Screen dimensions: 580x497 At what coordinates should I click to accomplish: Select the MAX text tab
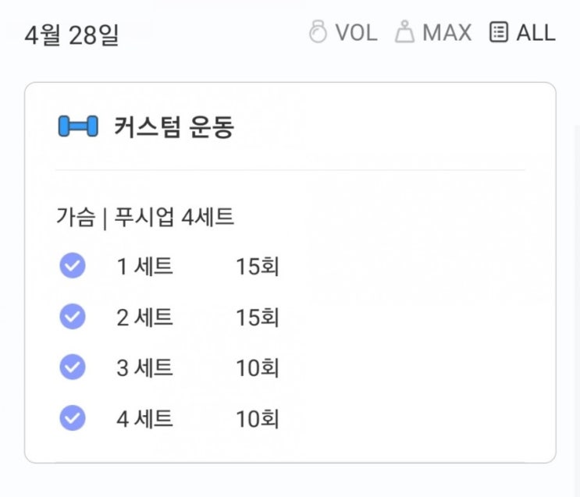point(447,33)
